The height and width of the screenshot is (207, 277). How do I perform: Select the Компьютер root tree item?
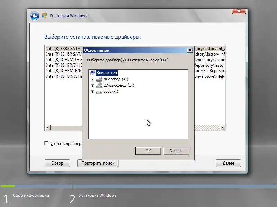pyautogui.click(x=107, y=73)
